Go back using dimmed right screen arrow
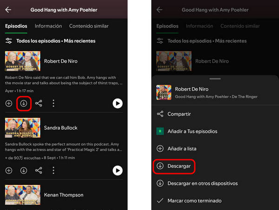 coord(159,10)
